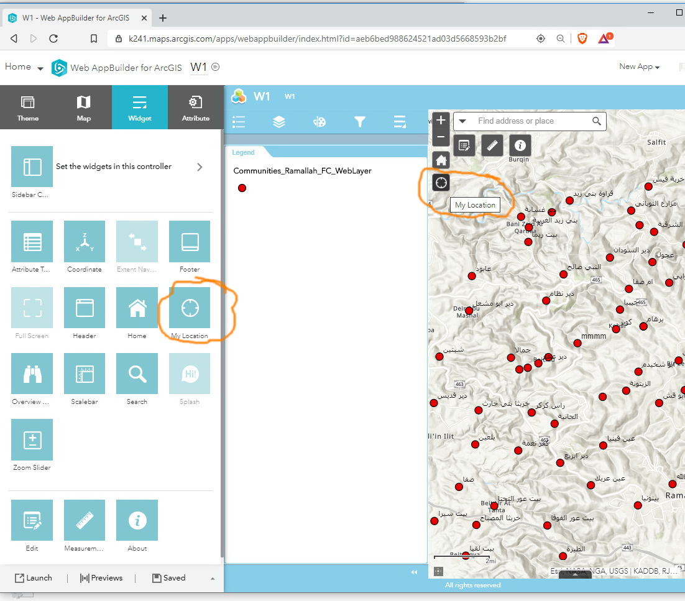Open the Edit widget tile

tap(32, 520)
